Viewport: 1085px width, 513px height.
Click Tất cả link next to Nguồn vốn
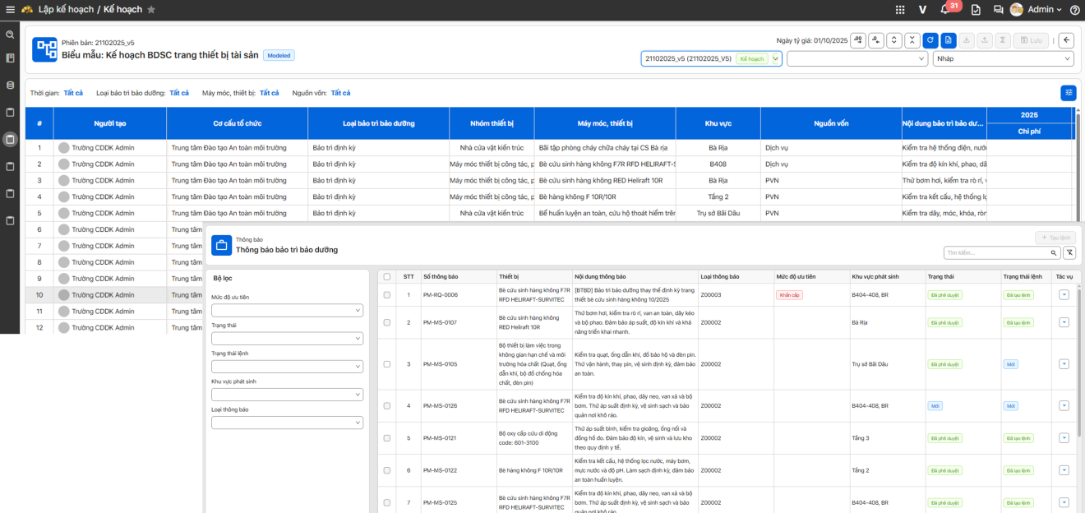coord(340,93)
